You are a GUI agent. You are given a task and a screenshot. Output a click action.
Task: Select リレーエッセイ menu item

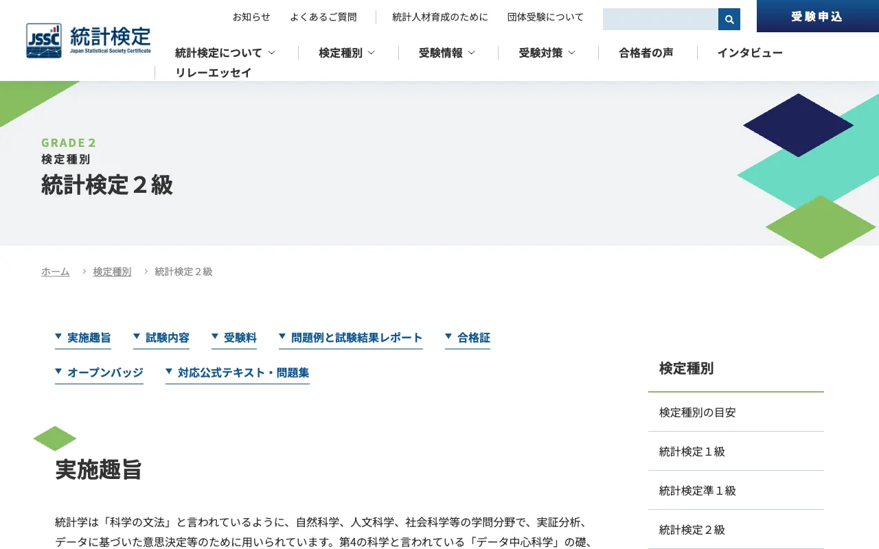[x=214, y=73]
